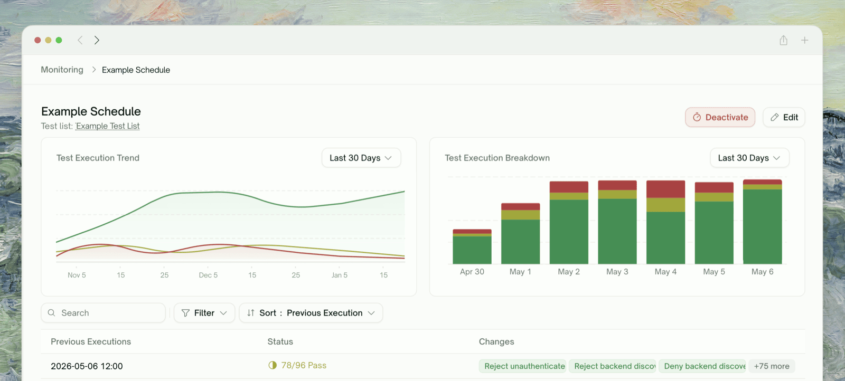Show the +75 more changes
845x381 pixels.
click(x=772, y=366)
